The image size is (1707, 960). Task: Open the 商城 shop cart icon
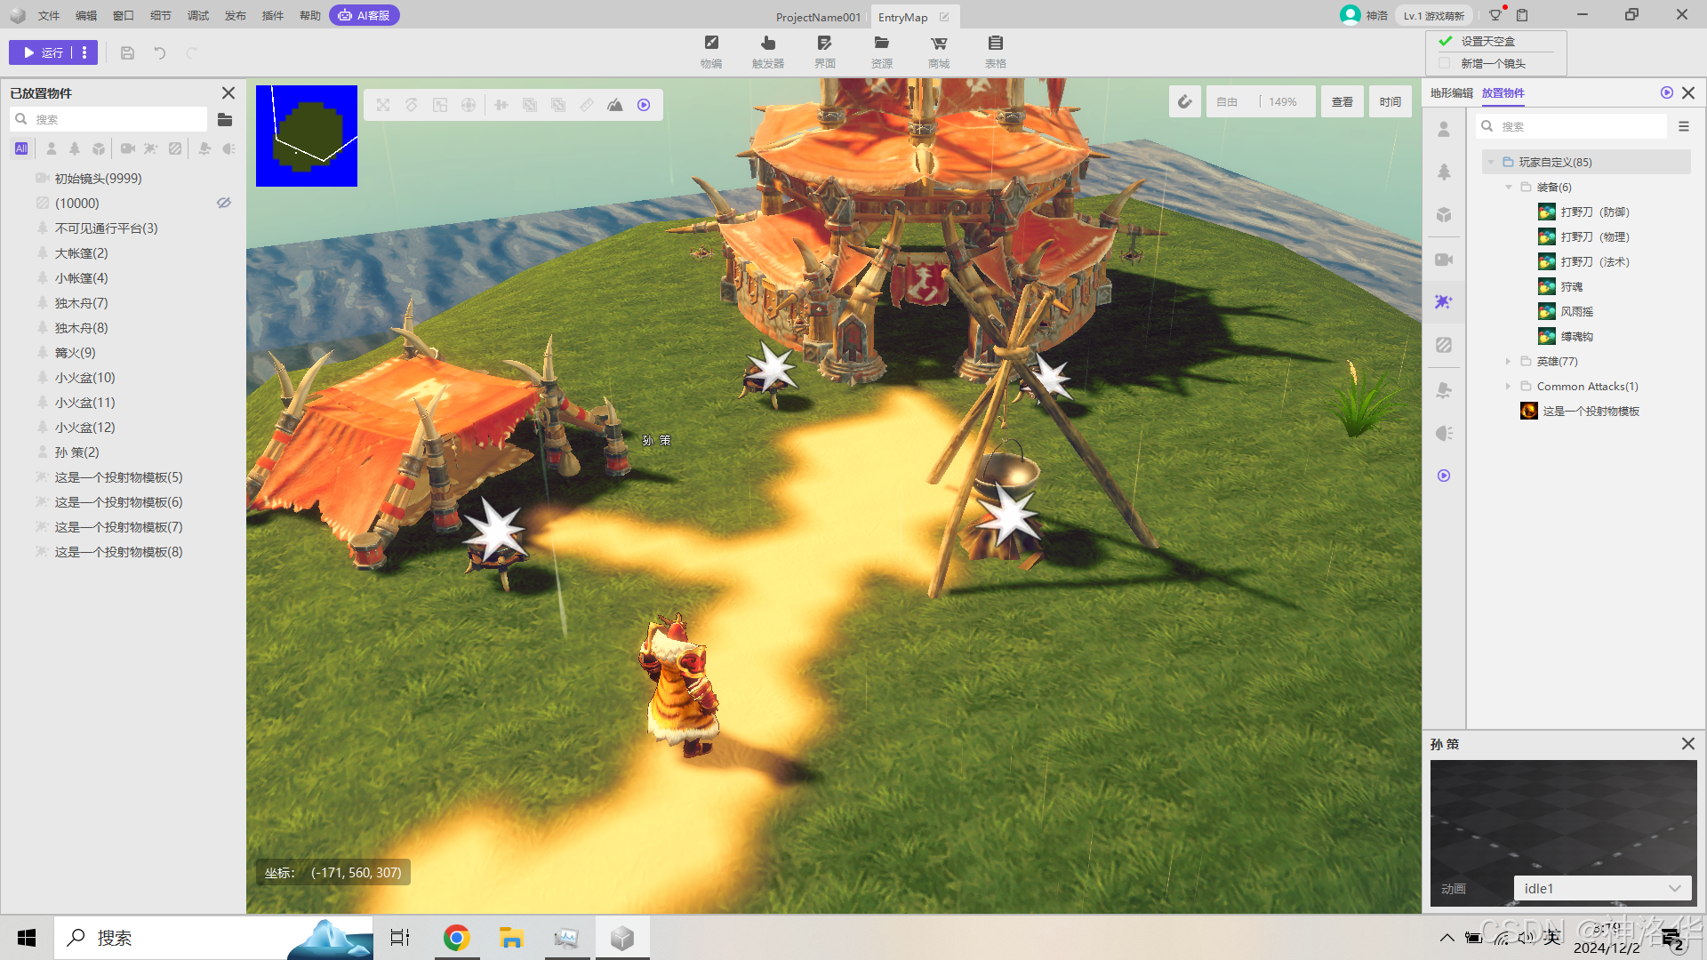click(x=939, y=51)
